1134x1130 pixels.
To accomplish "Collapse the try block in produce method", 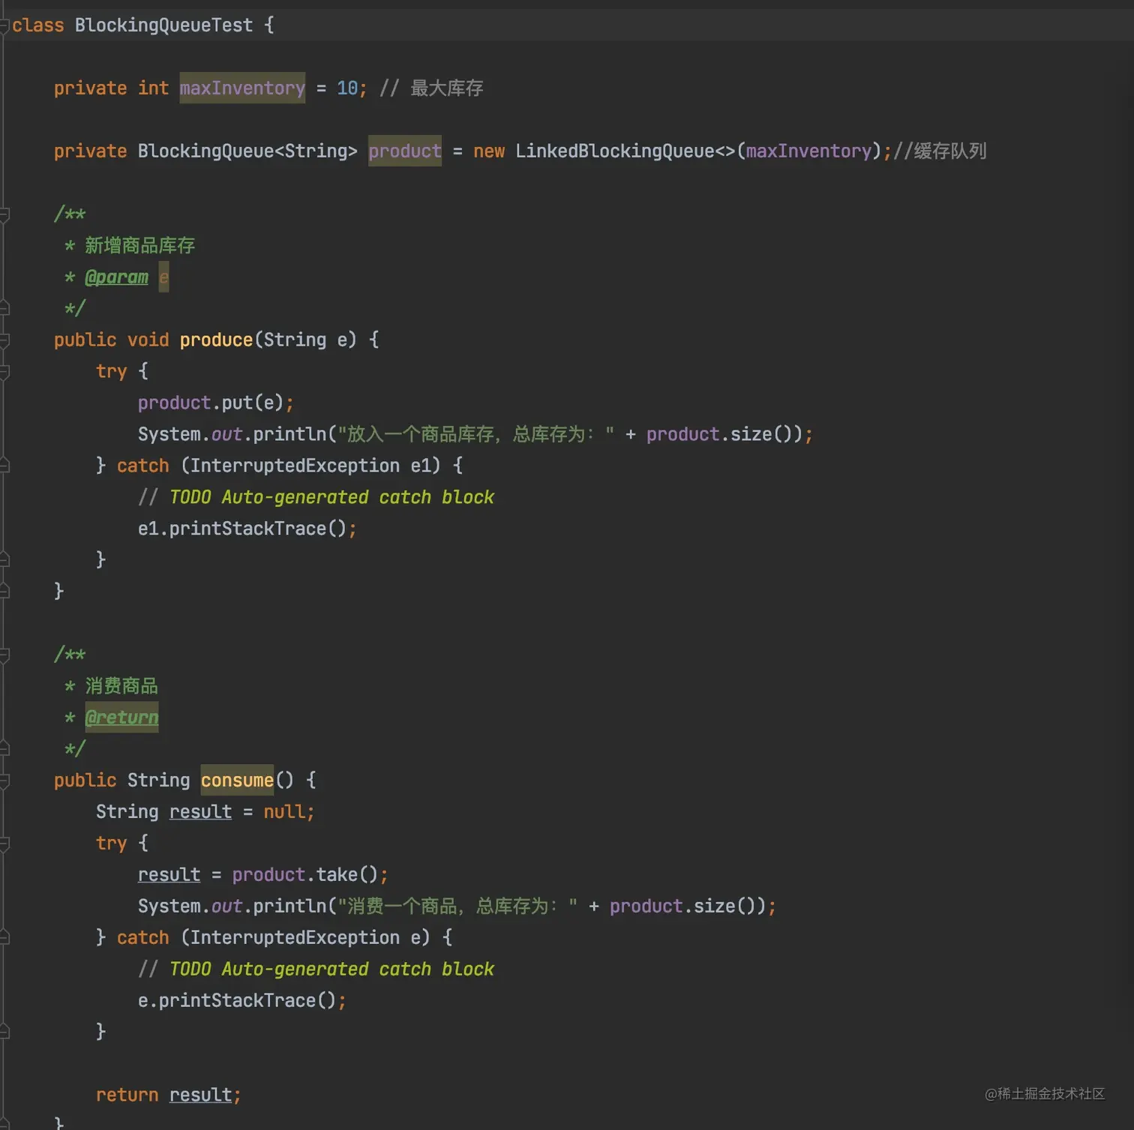I will click(x=4, y=372).
